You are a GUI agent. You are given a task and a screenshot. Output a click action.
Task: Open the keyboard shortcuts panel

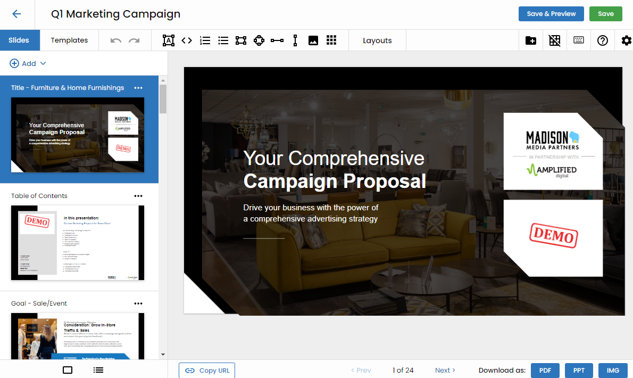[579, 40]
